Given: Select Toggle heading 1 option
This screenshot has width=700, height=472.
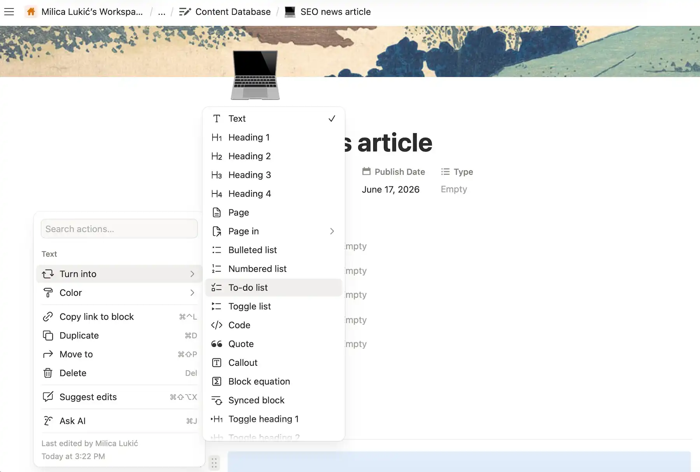Looking at the screenshot, I should pos(273,419).
